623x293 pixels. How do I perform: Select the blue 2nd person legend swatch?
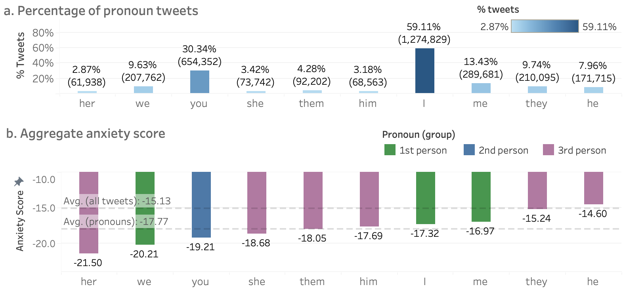(x=469, y=150)
